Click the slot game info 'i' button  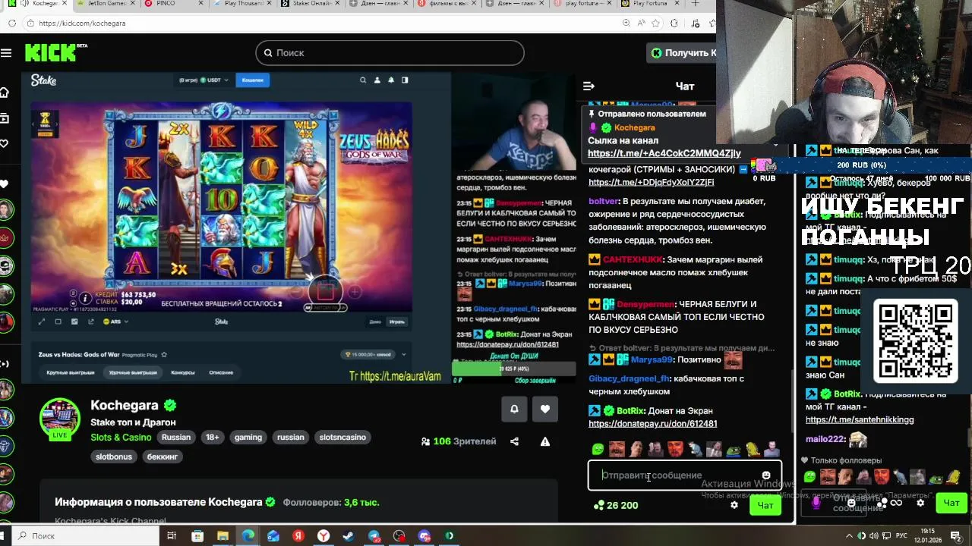click(x=85, y=298)
